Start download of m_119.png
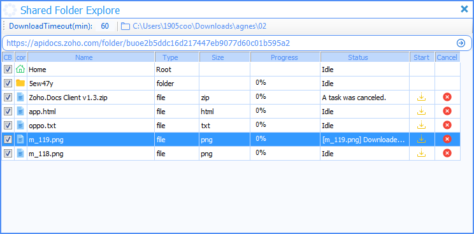The height and width of the screenshot is (234, 474). [421, 139]
